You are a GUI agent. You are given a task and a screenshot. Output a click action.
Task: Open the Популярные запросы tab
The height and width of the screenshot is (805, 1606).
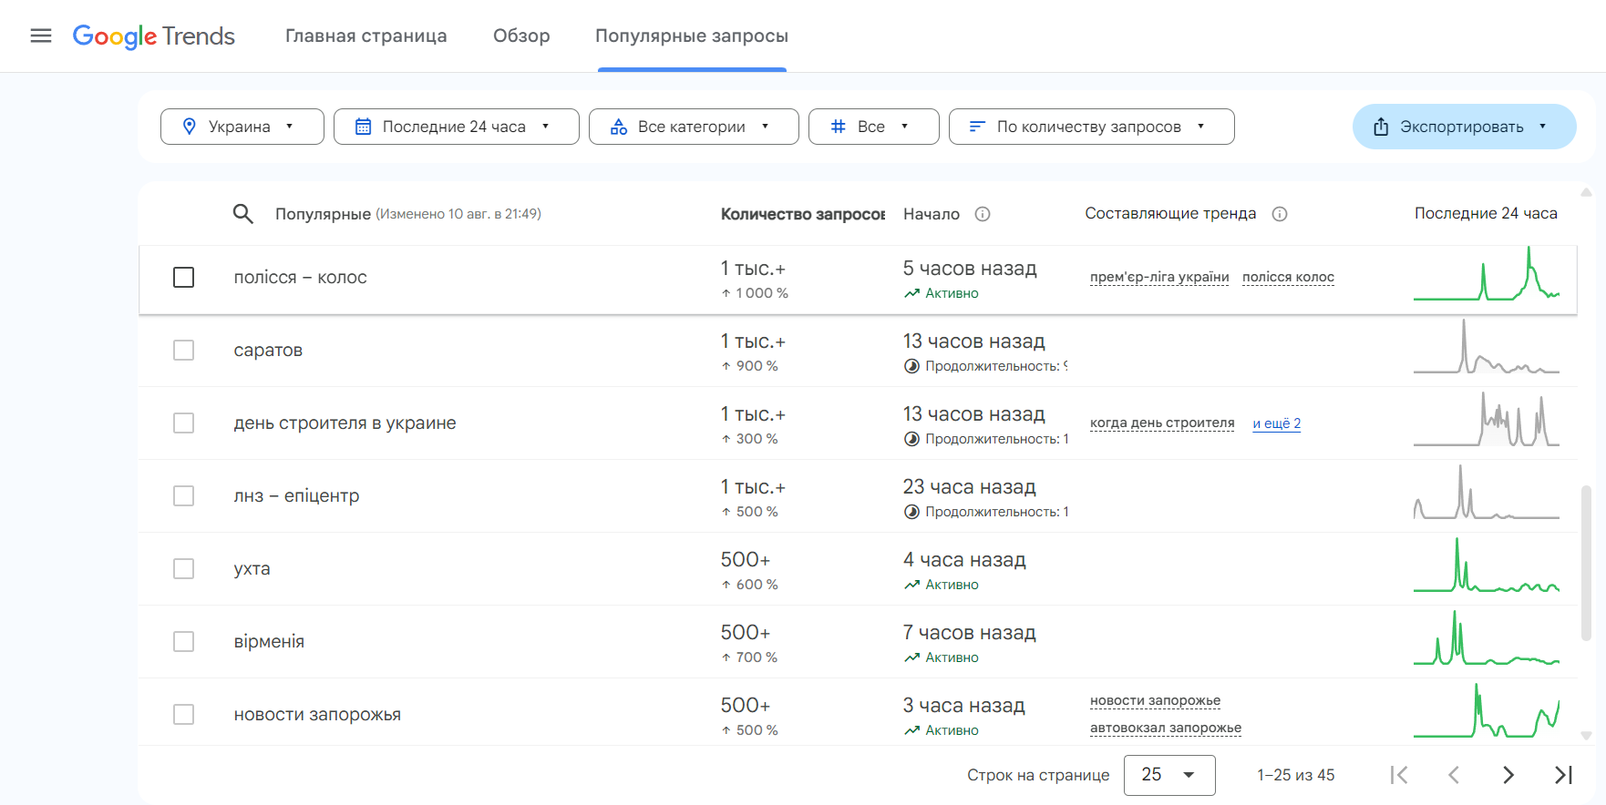pyautogui.click(x=692, y=36)
